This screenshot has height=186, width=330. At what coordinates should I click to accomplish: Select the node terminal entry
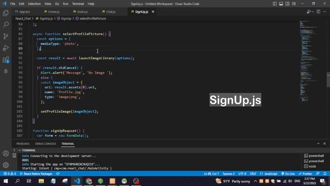pyautogui.click(x=310, y=166)
